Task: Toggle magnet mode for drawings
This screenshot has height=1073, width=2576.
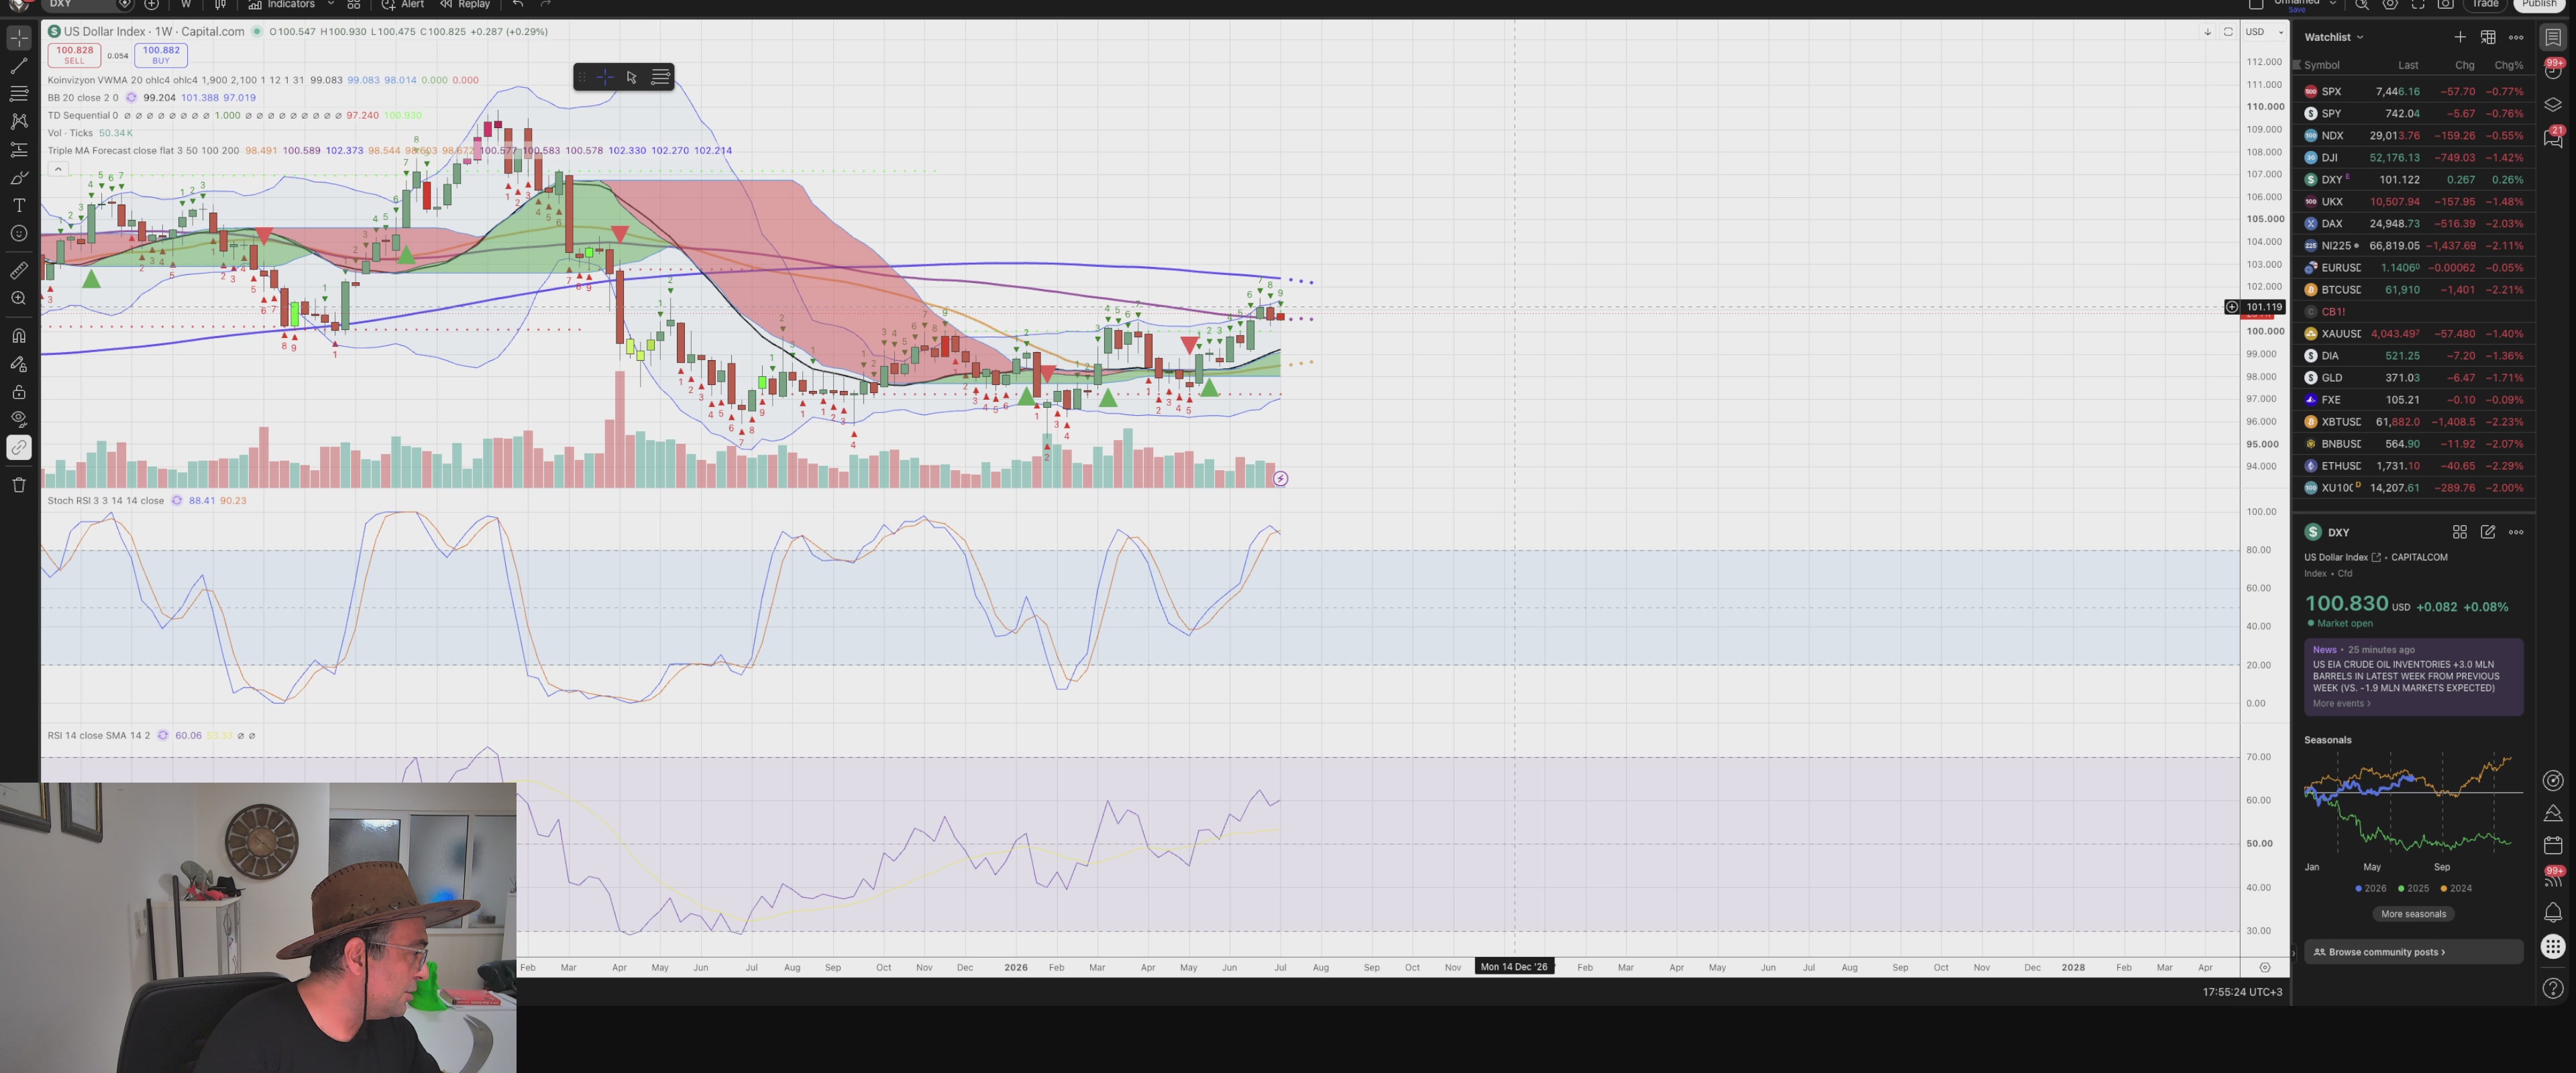Action: coord(19,336)
